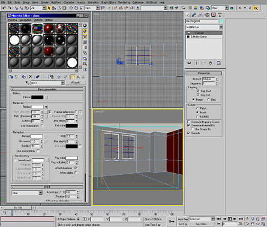Select the Morph capping radio button
Screen dimensions: 267x227
[x=193, y=99]
